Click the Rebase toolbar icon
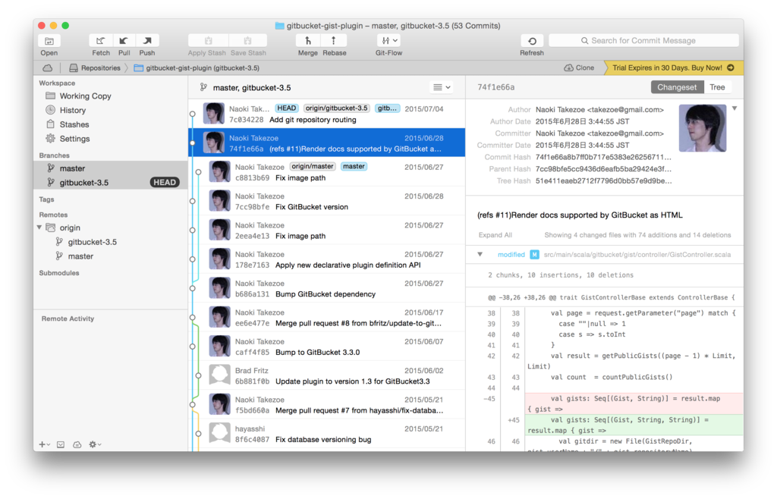The image size is (777, 499). (334, 41)
